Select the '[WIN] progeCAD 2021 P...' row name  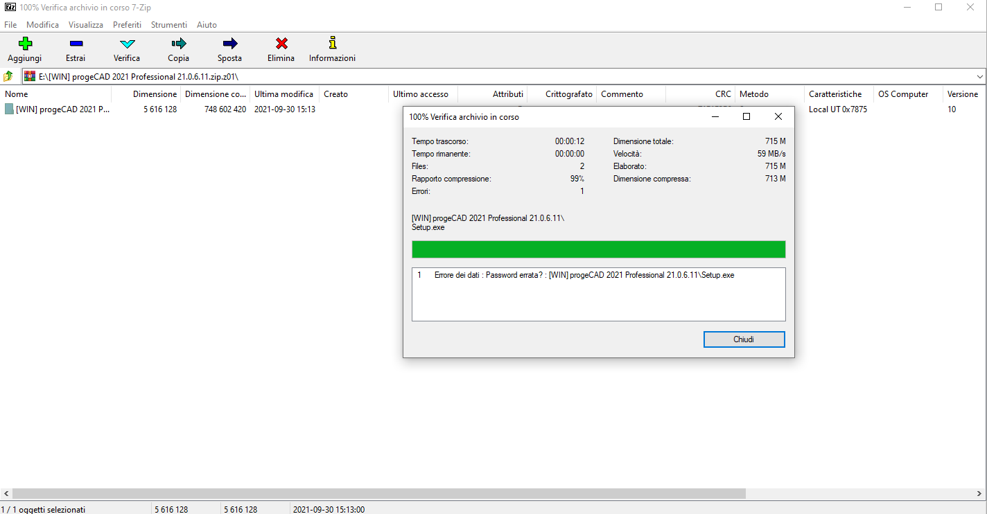point(62,109)
